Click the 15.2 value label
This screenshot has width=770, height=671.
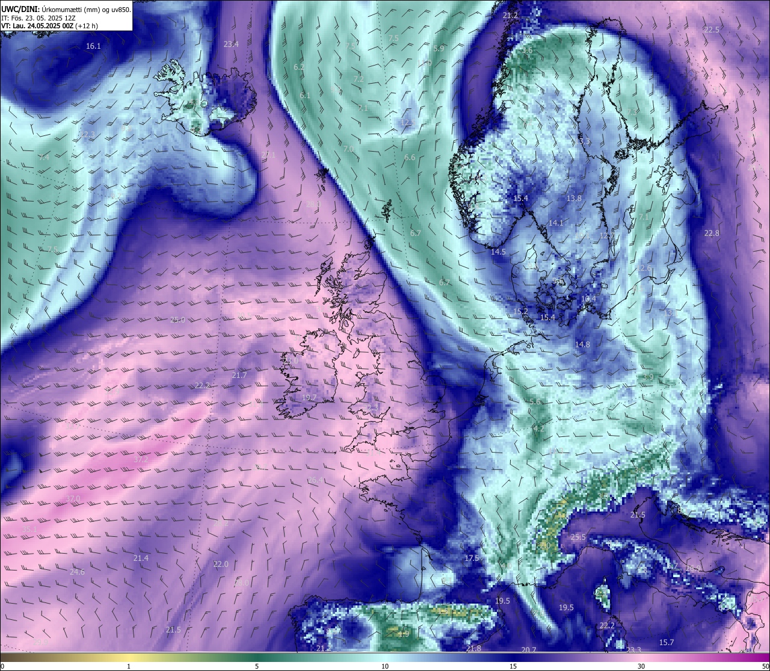click(520, 311)
